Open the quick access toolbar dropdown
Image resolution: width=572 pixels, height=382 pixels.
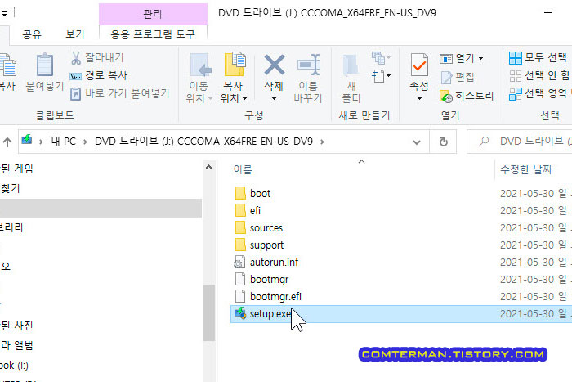click(x=4, y=14)
